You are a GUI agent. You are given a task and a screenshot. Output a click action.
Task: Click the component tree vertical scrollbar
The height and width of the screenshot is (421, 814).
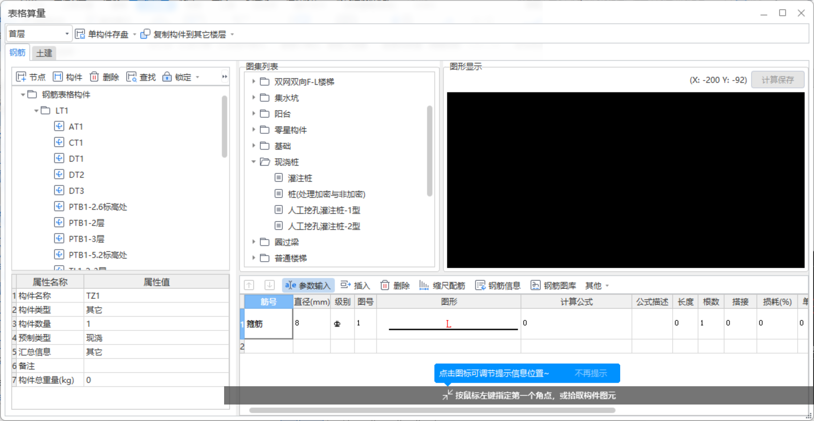point(225,127)
